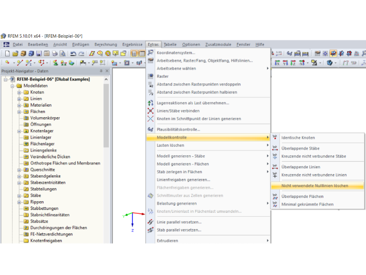Click navigator scrollbar up arrow

[x=106, y=80]
